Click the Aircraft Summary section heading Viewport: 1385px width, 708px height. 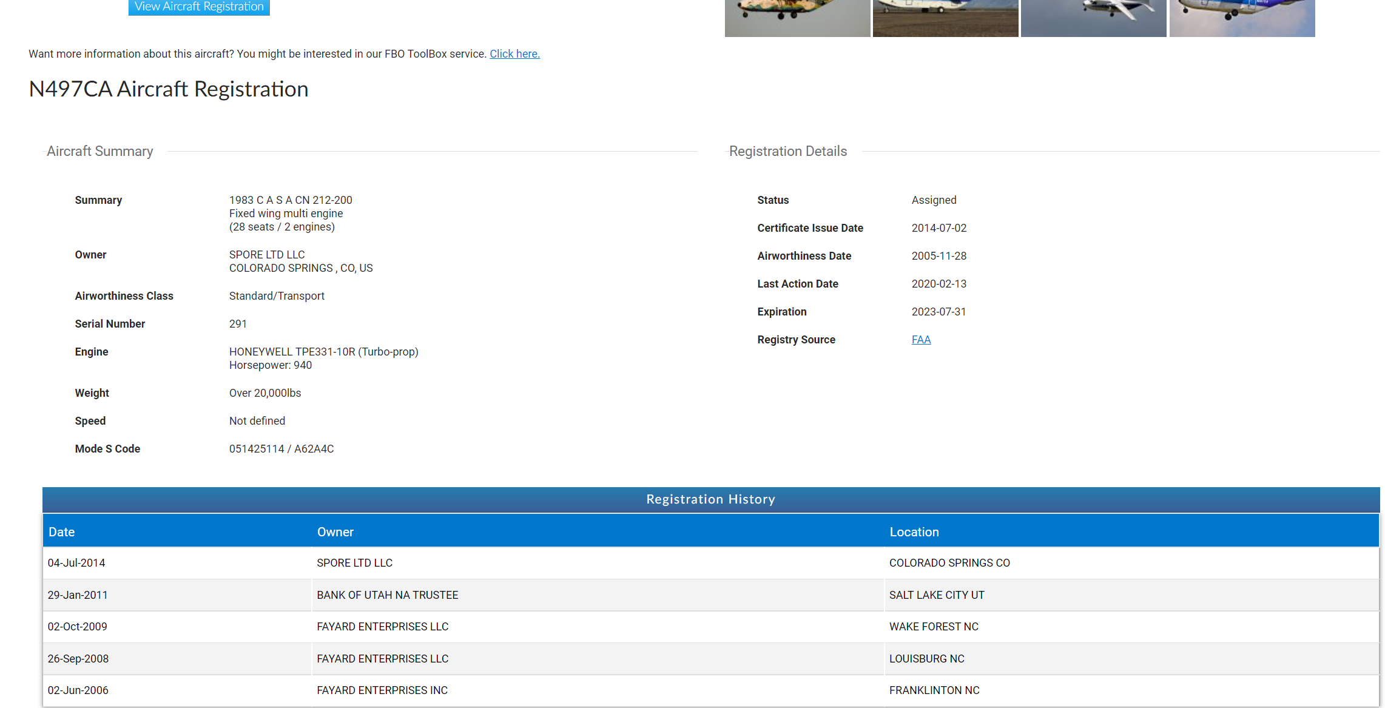pos(100,151)
